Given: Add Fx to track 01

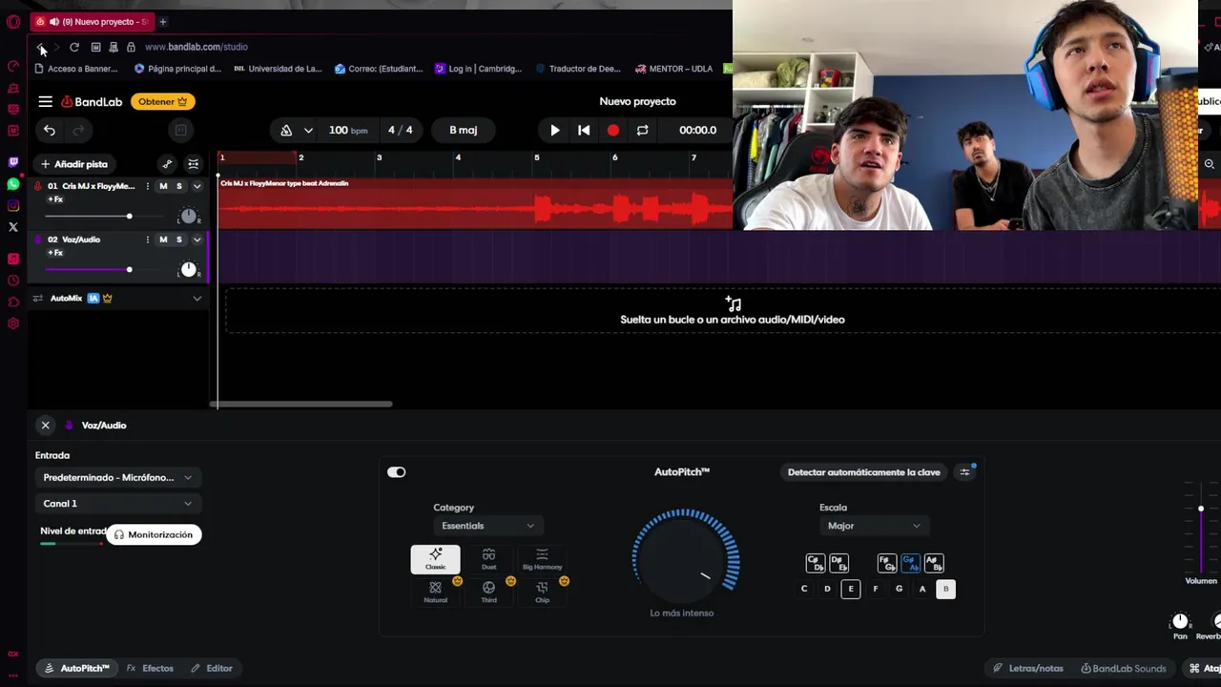Looking at the screenshot, I should 55,199.
